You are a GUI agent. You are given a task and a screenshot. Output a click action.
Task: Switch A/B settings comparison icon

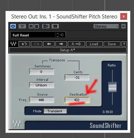46,26
